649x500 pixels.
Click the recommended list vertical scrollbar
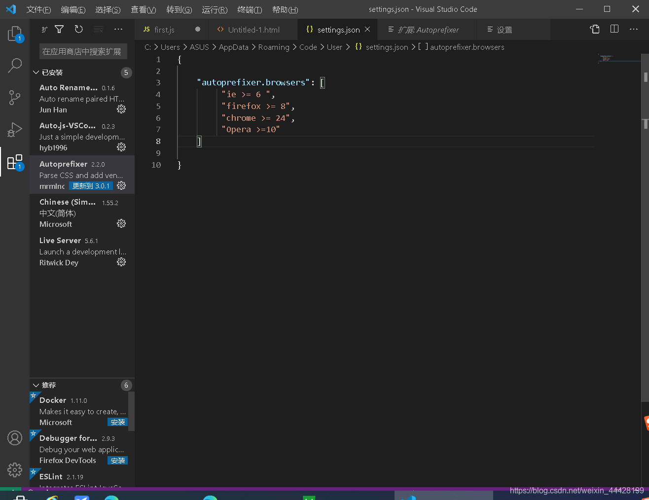[131, 411]
